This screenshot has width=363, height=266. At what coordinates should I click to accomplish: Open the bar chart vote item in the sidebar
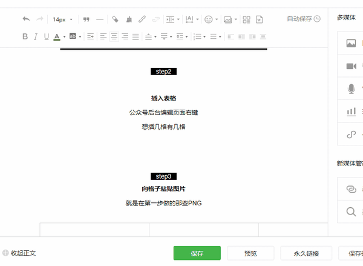pos(351,111)
